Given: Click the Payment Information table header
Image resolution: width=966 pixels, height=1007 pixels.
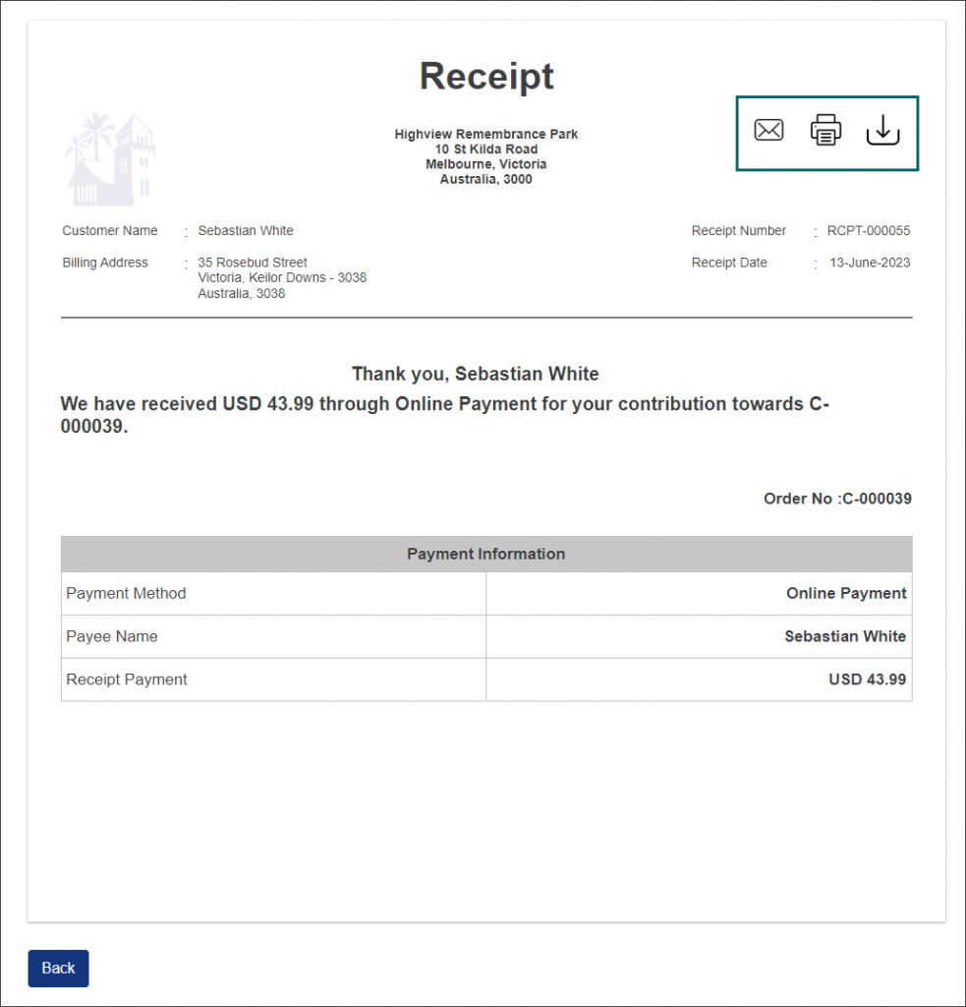Looking at the screenshot, I should 485,554.
